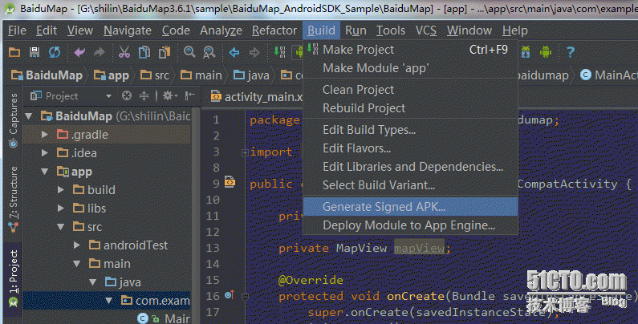Collapse the BaiduMap root tree node
The height and width of the screenshot is (324, 638).
click(28, 116)
